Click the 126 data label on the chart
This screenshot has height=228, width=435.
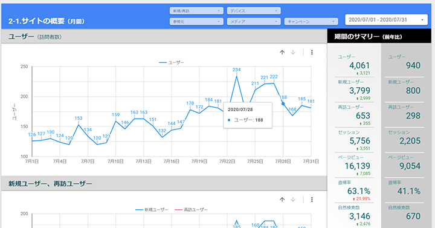32,134
